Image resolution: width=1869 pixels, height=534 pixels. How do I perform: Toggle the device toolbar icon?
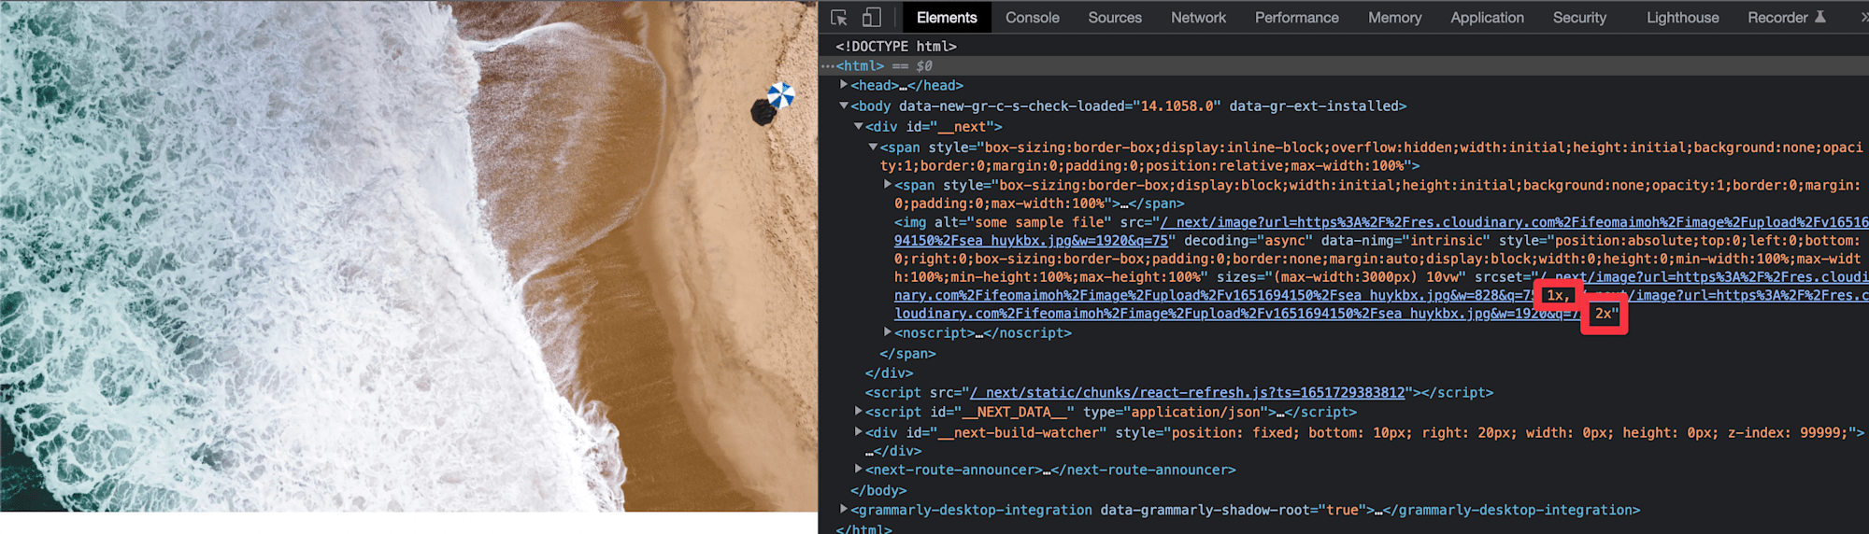pos(871,18)
